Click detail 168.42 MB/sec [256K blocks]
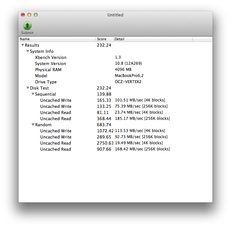This screenshot has height=228, width=231. click(x=143, y=149)
